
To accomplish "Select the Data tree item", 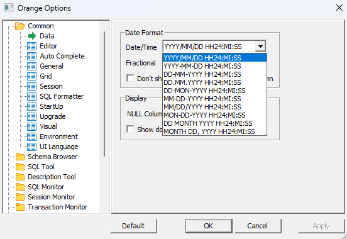I will [x=47, y=36].
